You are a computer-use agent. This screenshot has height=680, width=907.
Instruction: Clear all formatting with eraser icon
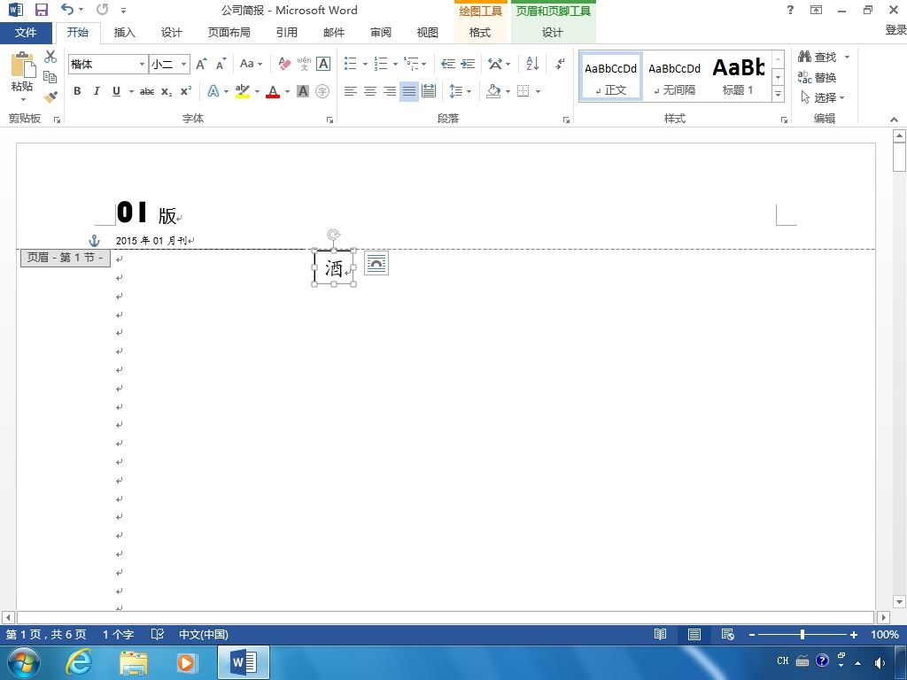tap(284, 64)
